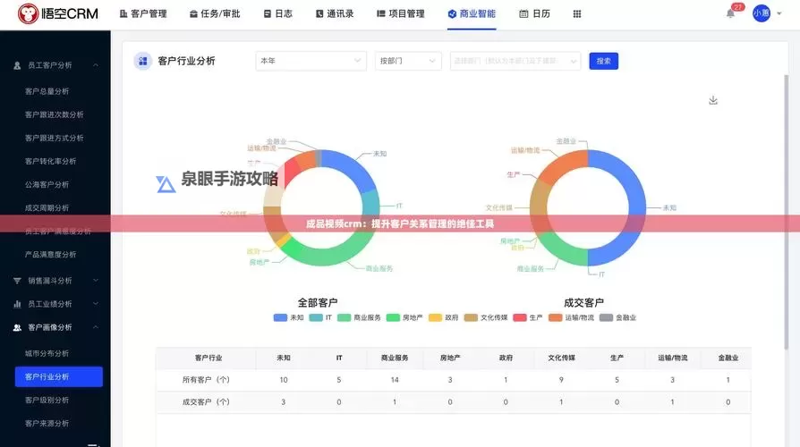Viewport: 800px width, 447px height.
Task: Click the 员工业绩分析 bar chart icon
Action: [17, 304]
